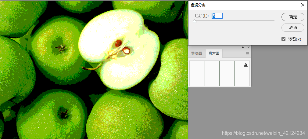
Task: Close the histogram panel group
Action: (x=249, y=47)
